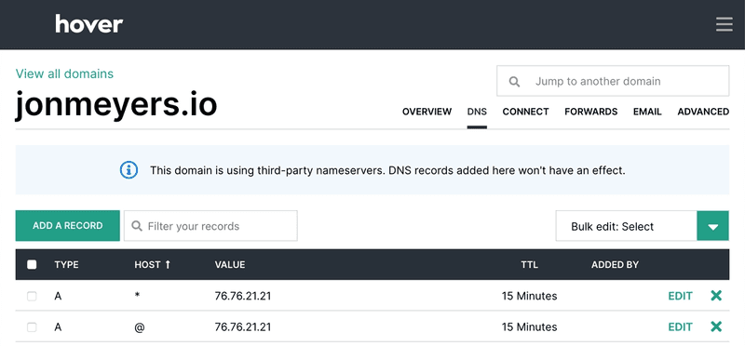Delete the wildcard A record with X icon

pos(716,296)
